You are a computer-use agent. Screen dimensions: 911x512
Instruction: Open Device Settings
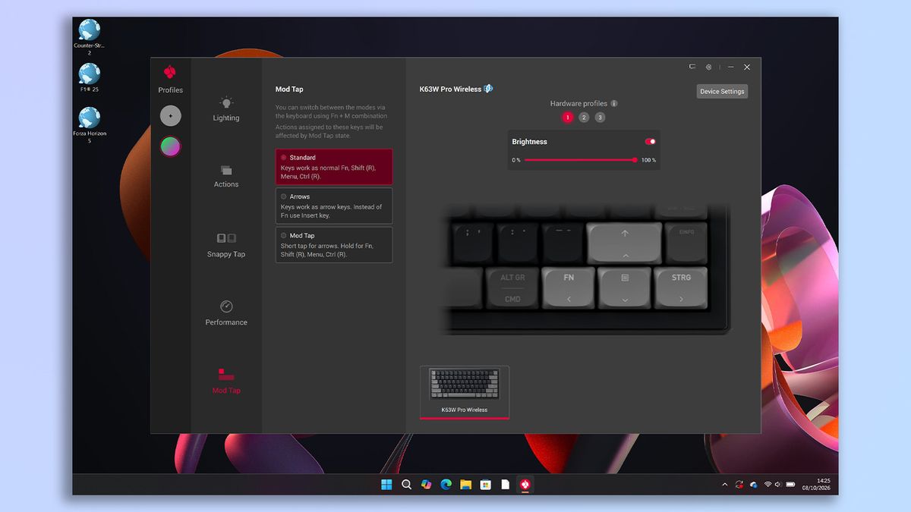722,91
